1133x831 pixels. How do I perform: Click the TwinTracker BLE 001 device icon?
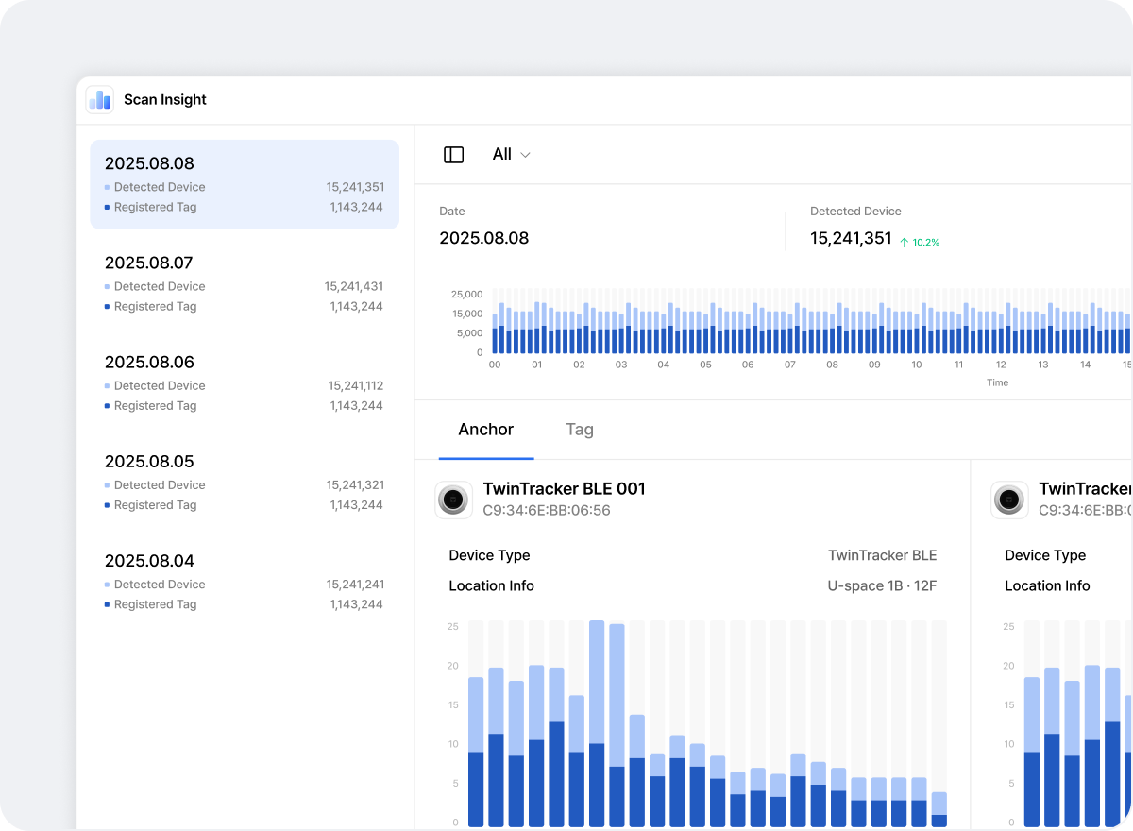454,500
